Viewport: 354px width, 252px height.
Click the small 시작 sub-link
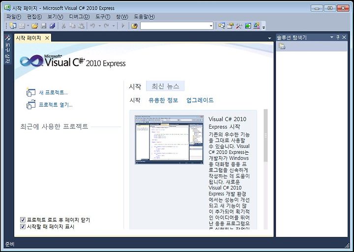point(135,100)
